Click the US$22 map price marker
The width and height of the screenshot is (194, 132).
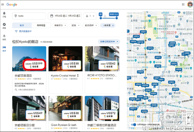point(171,82)
